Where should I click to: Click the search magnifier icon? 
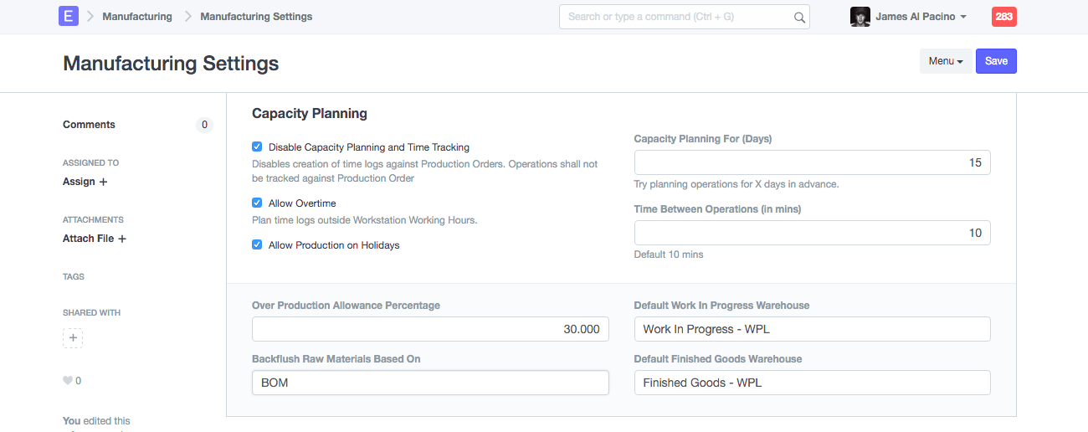799,17
